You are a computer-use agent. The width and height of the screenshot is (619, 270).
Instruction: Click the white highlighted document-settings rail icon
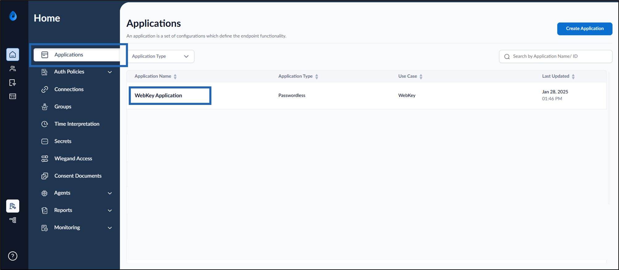pyautogui.click(x=13, y=206)
